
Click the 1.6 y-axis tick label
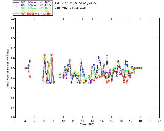point(13,58)
